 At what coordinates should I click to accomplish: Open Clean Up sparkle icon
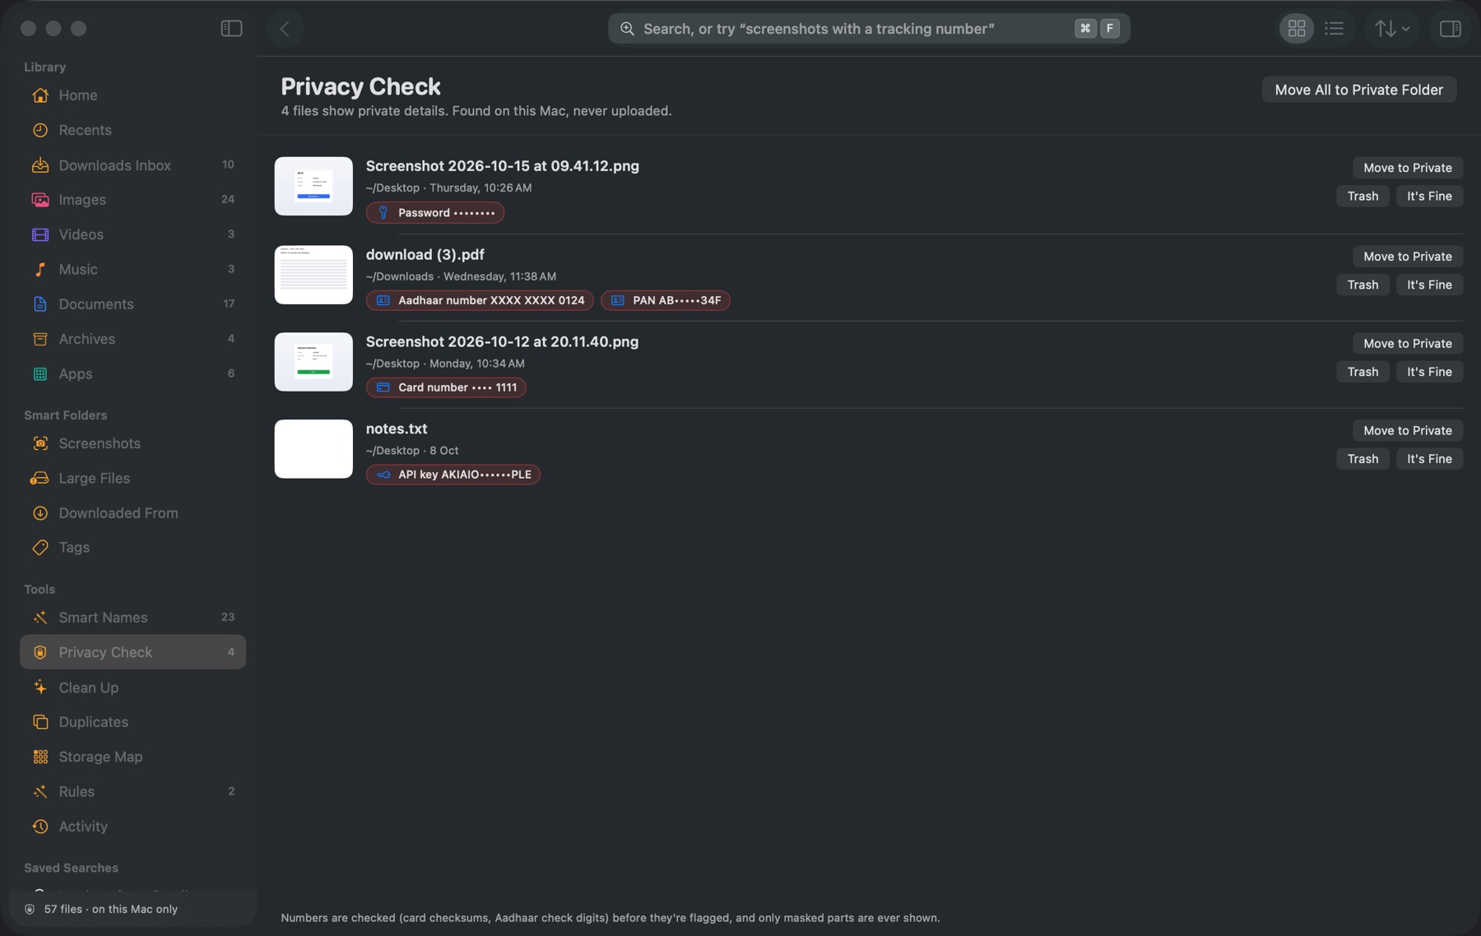pos(39,688)
